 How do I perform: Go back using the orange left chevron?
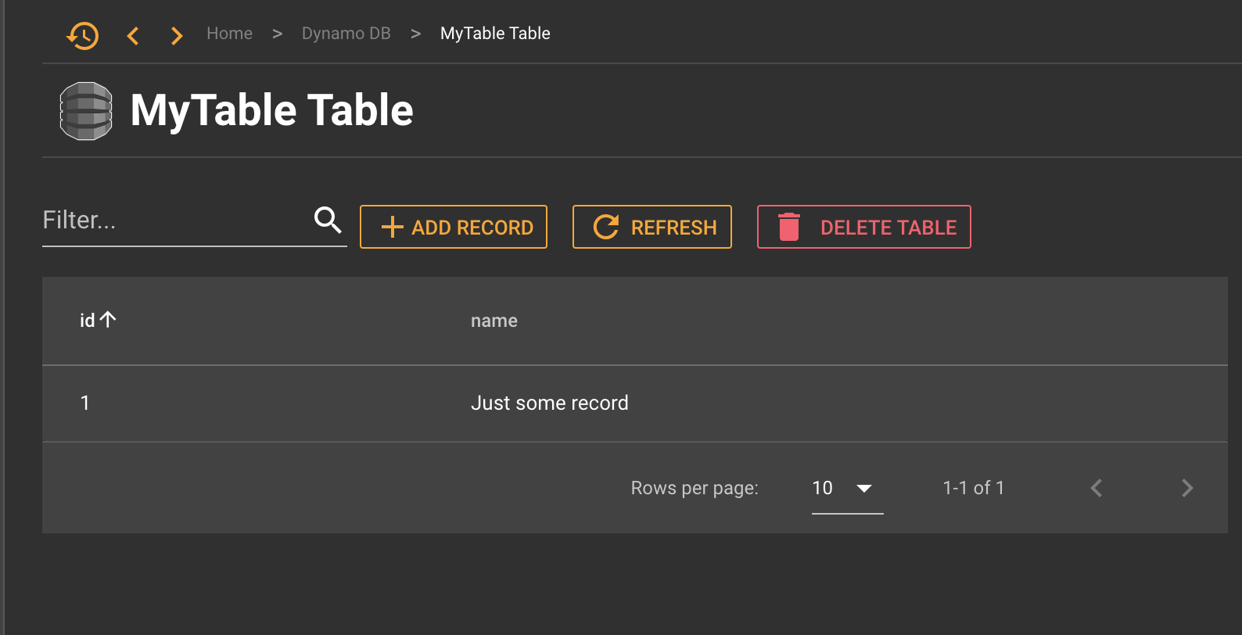[133, 35]
